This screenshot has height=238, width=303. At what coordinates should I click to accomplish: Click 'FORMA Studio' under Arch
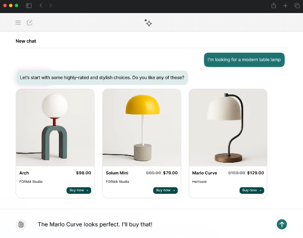[31, 182]
